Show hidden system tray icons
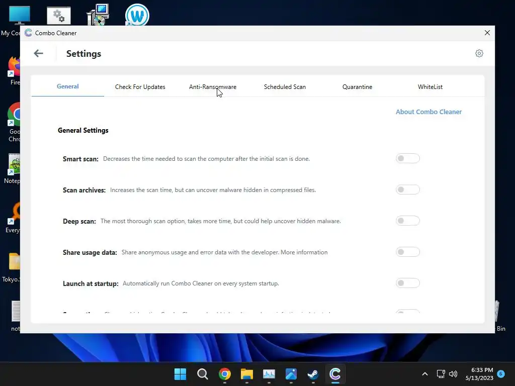The image size is (515, 386). click(x=424, y=374)
